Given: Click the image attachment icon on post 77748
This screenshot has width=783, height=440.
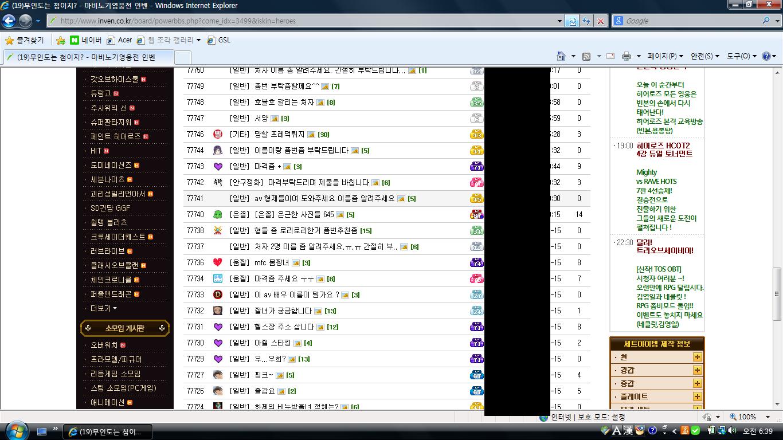Looking at the screenshot, I should coord(320,103).
